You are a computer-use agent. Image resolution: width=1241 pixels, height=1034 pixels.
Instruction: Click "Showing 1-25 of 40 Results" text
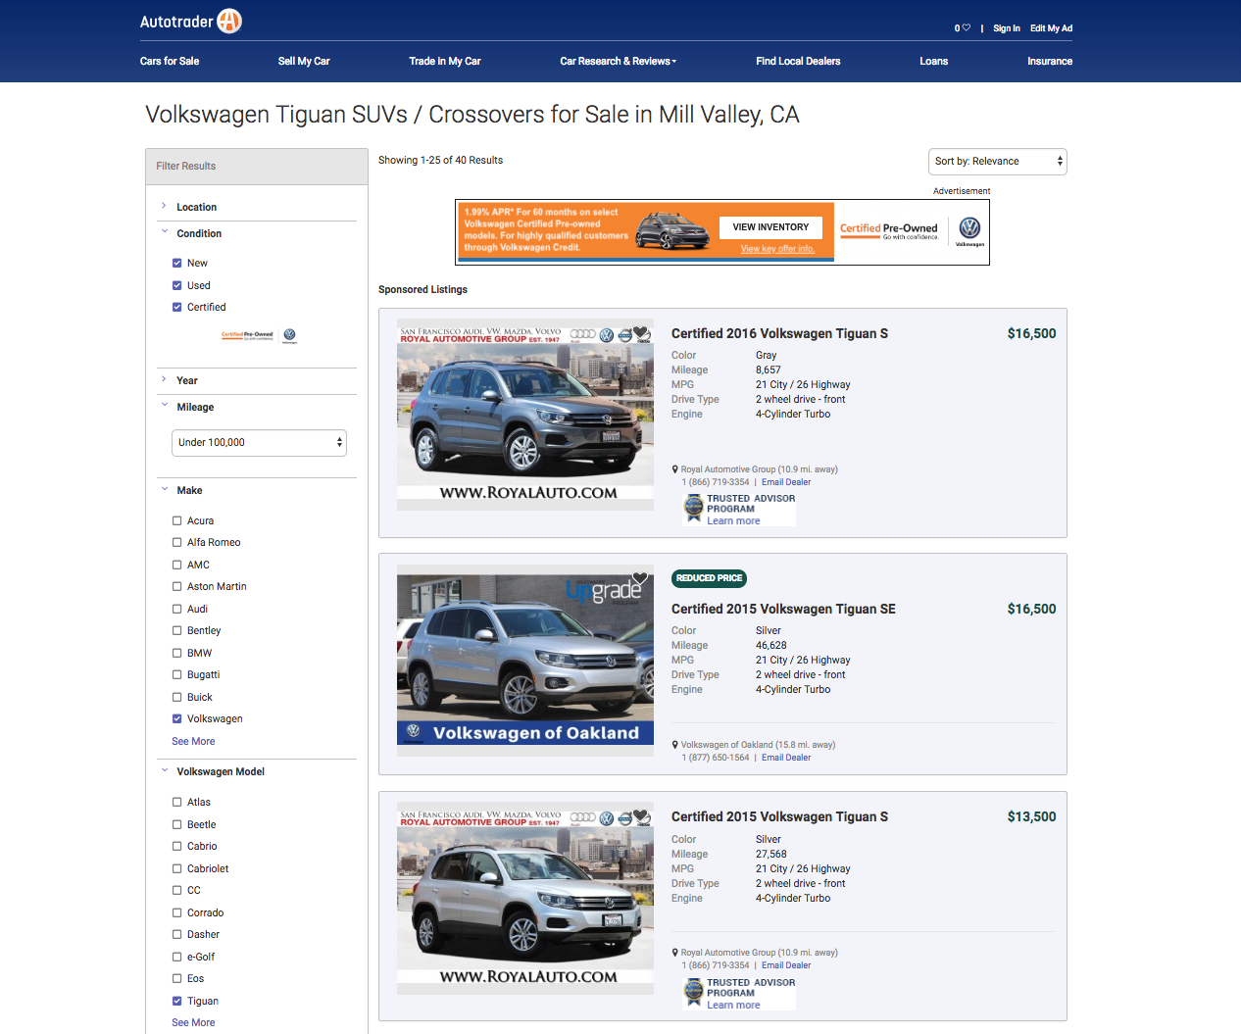[x=440, y=160]
